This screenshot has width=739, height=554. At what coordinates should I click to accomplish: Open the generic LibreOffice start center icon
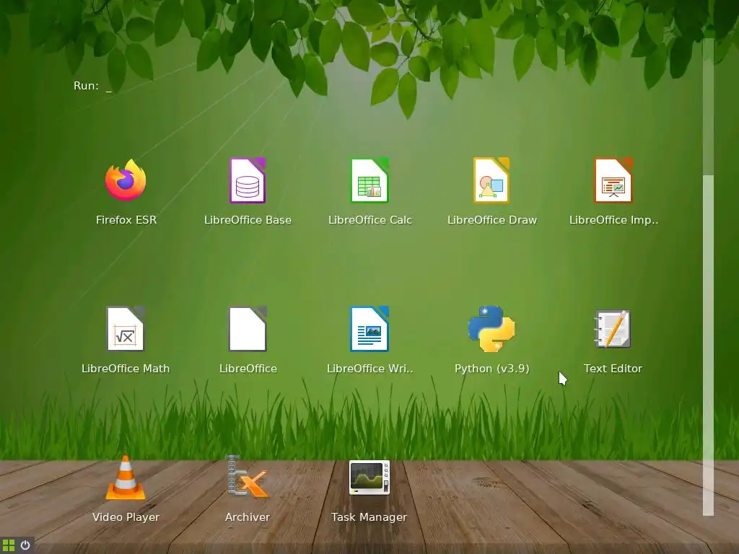click(248, 329)
